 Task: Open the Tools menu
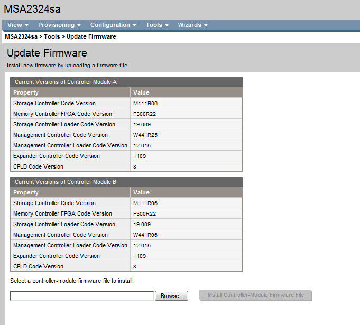pos(157,25)
